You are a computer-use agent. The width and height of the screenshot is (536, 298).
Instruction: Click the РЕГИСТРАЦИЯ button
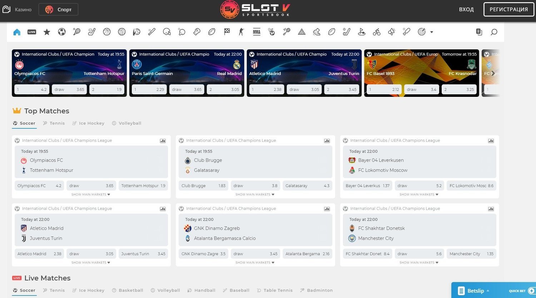pyautogui.click(x=508, y=10)
